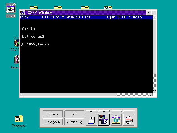177x133 pixels.
Task: Open the Help question mark icon in LaunchPad
Action: point(116,119)
